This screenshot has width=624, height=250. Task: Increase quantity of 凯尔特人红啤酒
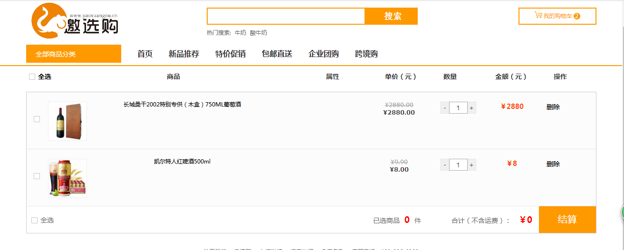(x=471, y=165)
